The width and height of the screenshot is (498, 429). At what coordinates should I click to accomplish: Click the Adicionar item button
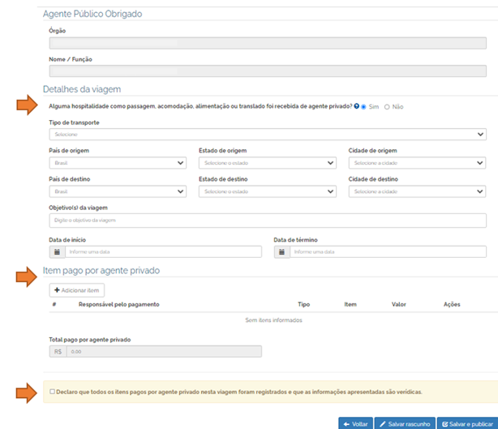(77, 290)
